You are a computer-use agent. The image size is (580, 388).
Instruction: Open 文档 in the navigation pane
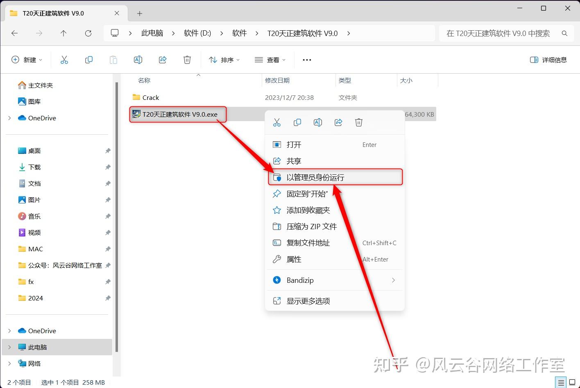pos(29,183)
